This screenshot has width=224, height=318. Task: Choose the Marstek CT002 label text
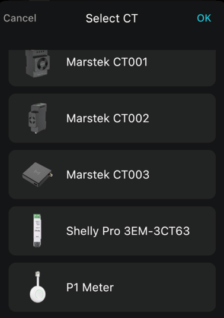pyautogui.click(x=107, y=118)
